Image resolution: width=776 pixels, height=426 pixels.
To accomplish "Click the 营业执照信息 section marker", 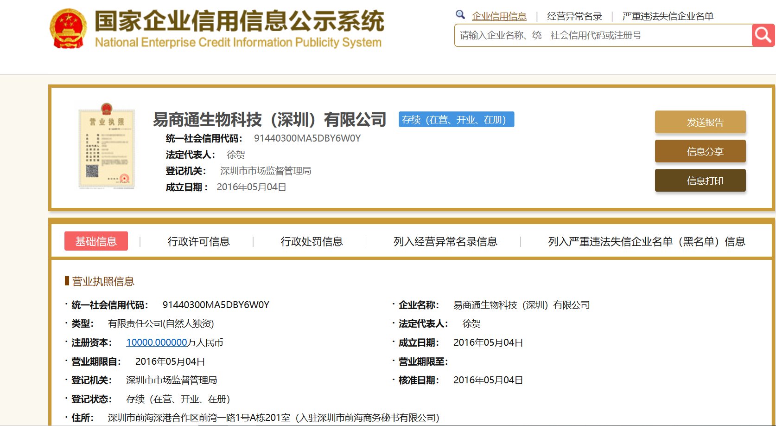I will click(101, 281).
